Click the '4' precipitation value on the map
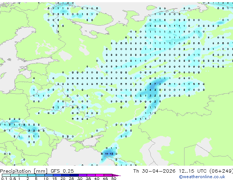The height and width of the screenshot is (180, 233). 150,90
